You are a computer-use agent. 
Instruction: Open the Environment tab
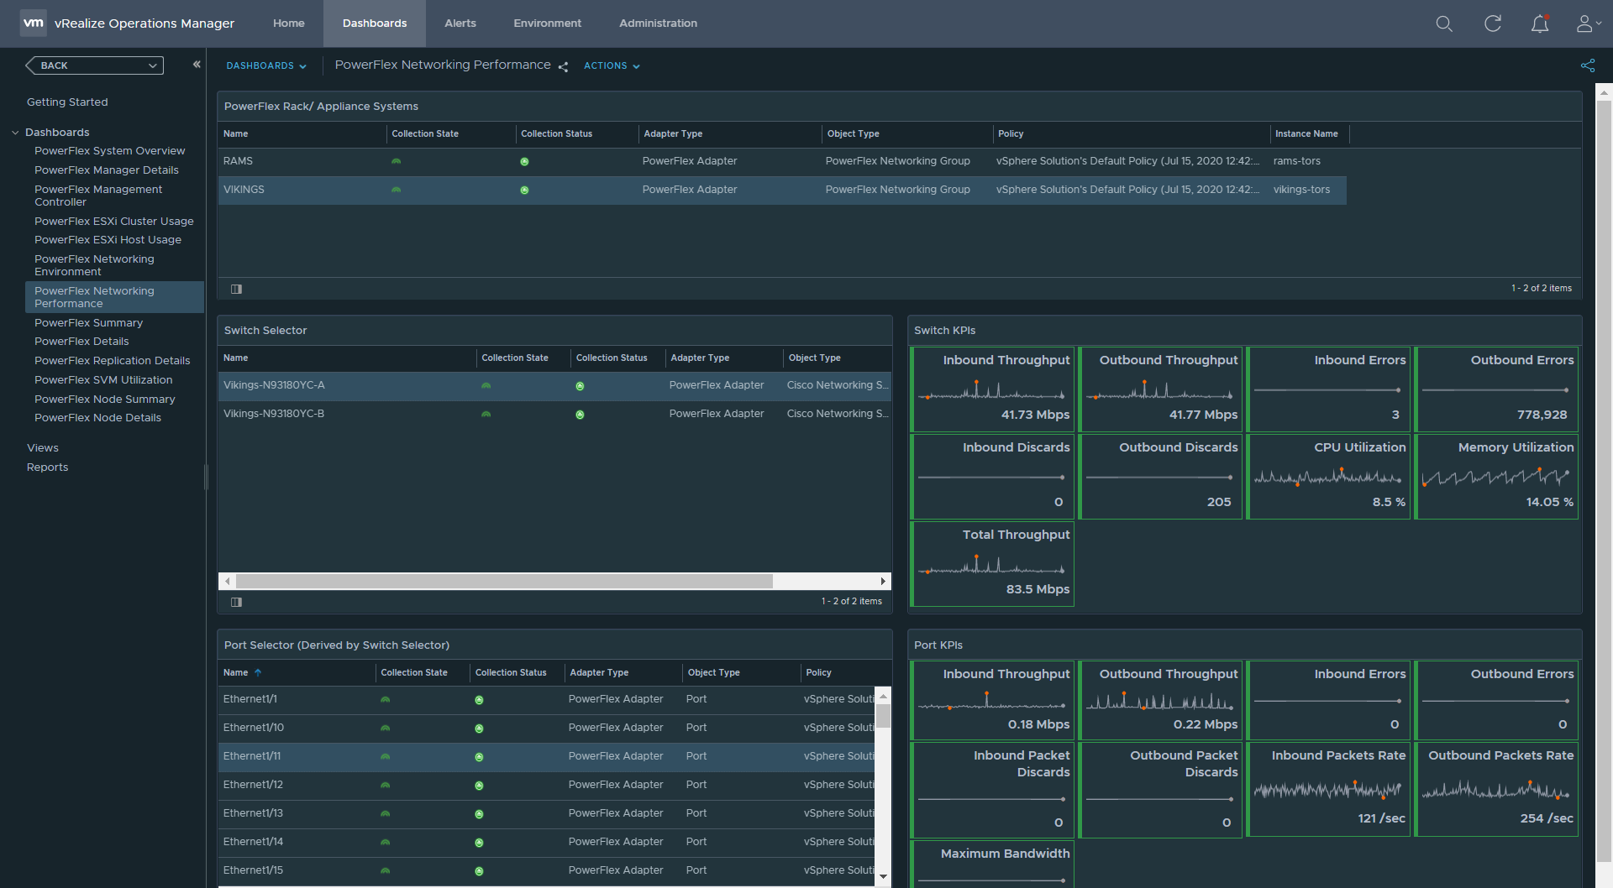click(x=548, y=24)
